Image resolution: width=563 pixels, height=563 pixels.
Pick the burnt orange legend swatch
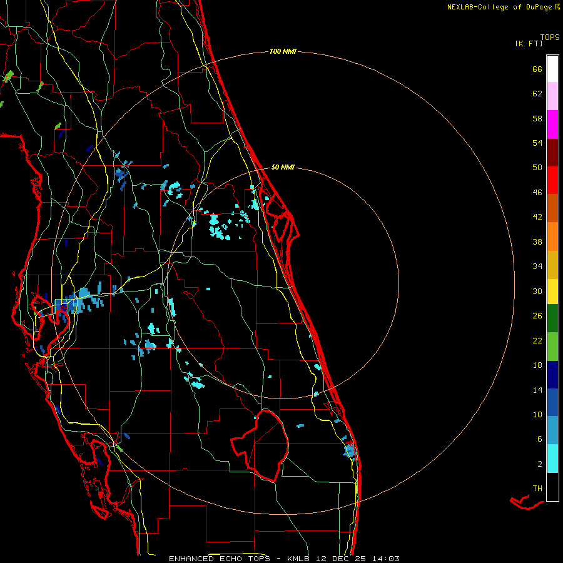[x=552, y=208]
